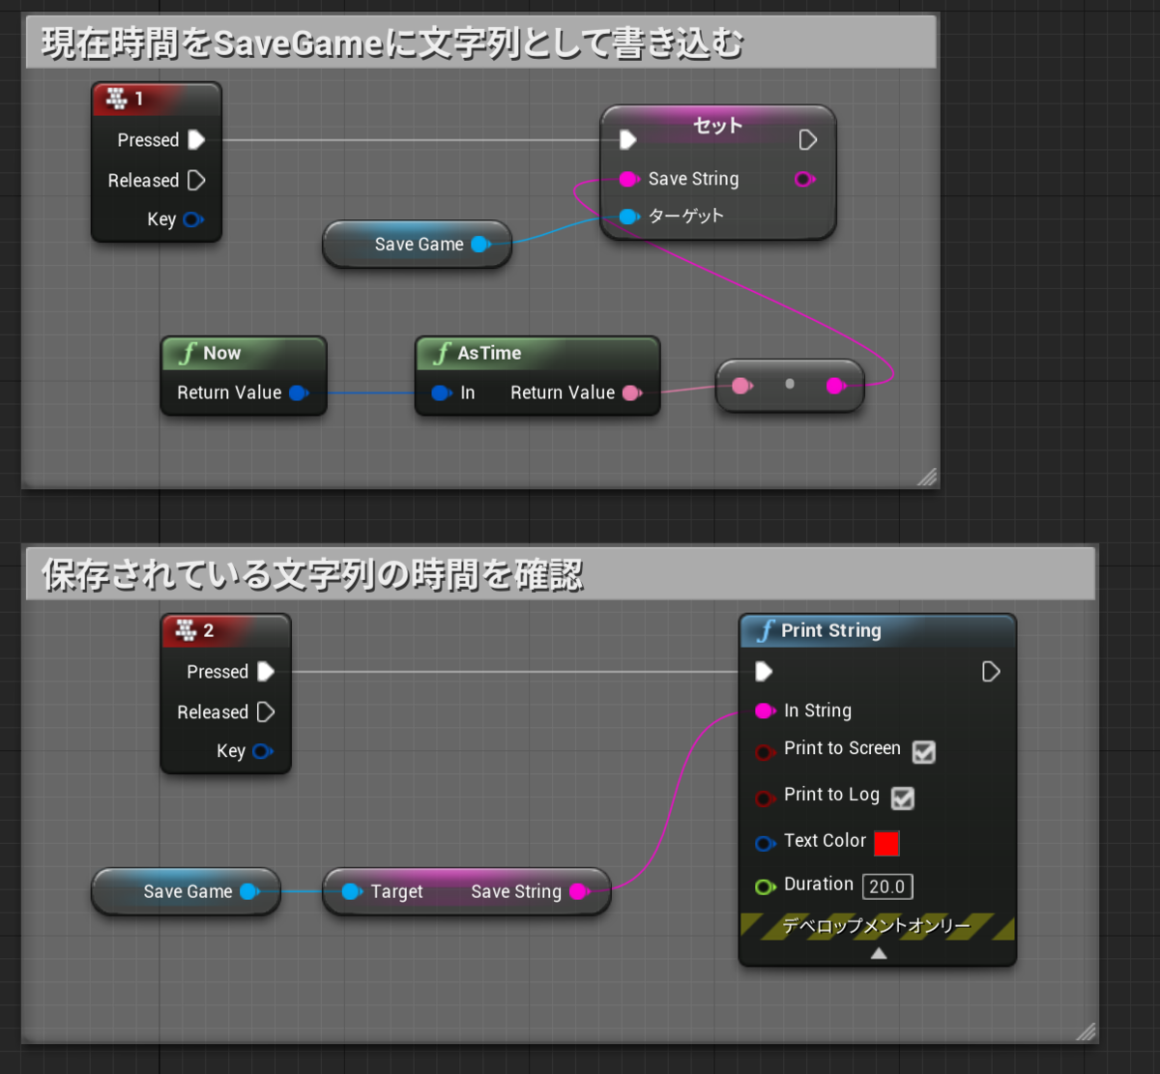Click the input exec pin on Print String
This screenshot has height=1074, width=1160.
point(764,672)
